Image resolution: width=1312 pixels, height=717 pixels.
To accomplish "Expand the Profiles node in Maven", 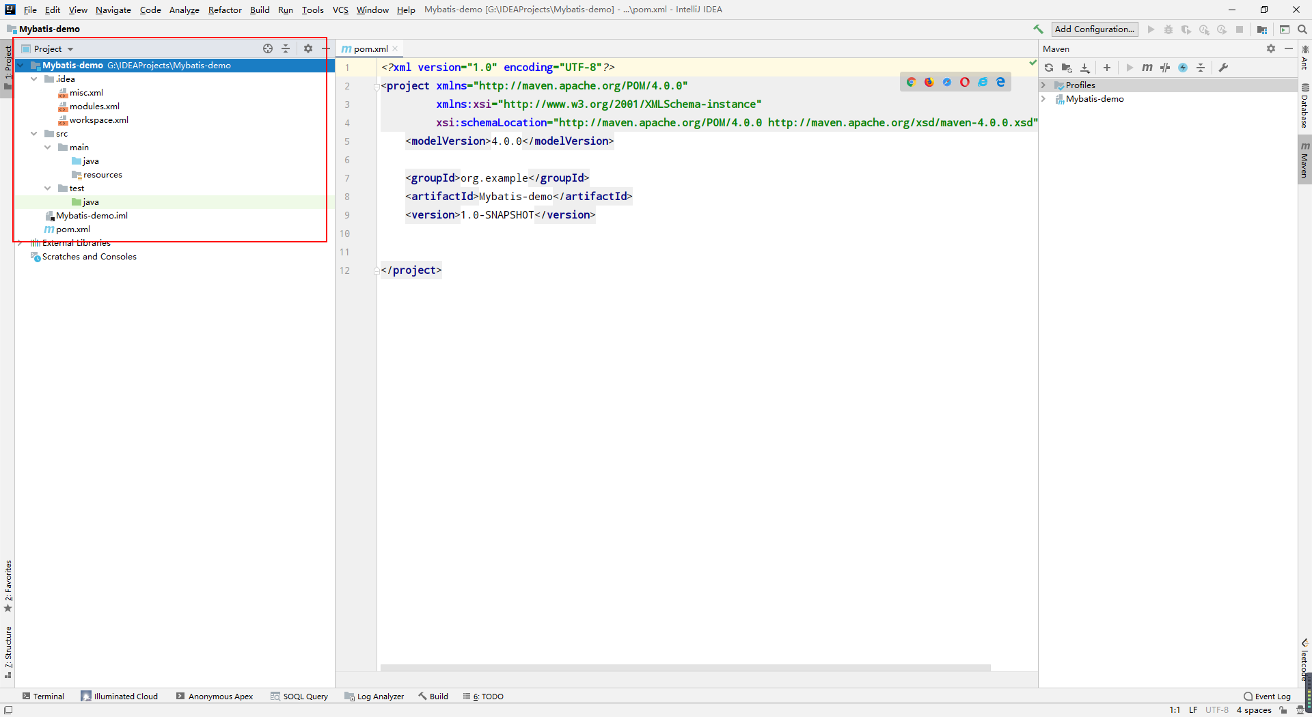I will (1043, 85).
